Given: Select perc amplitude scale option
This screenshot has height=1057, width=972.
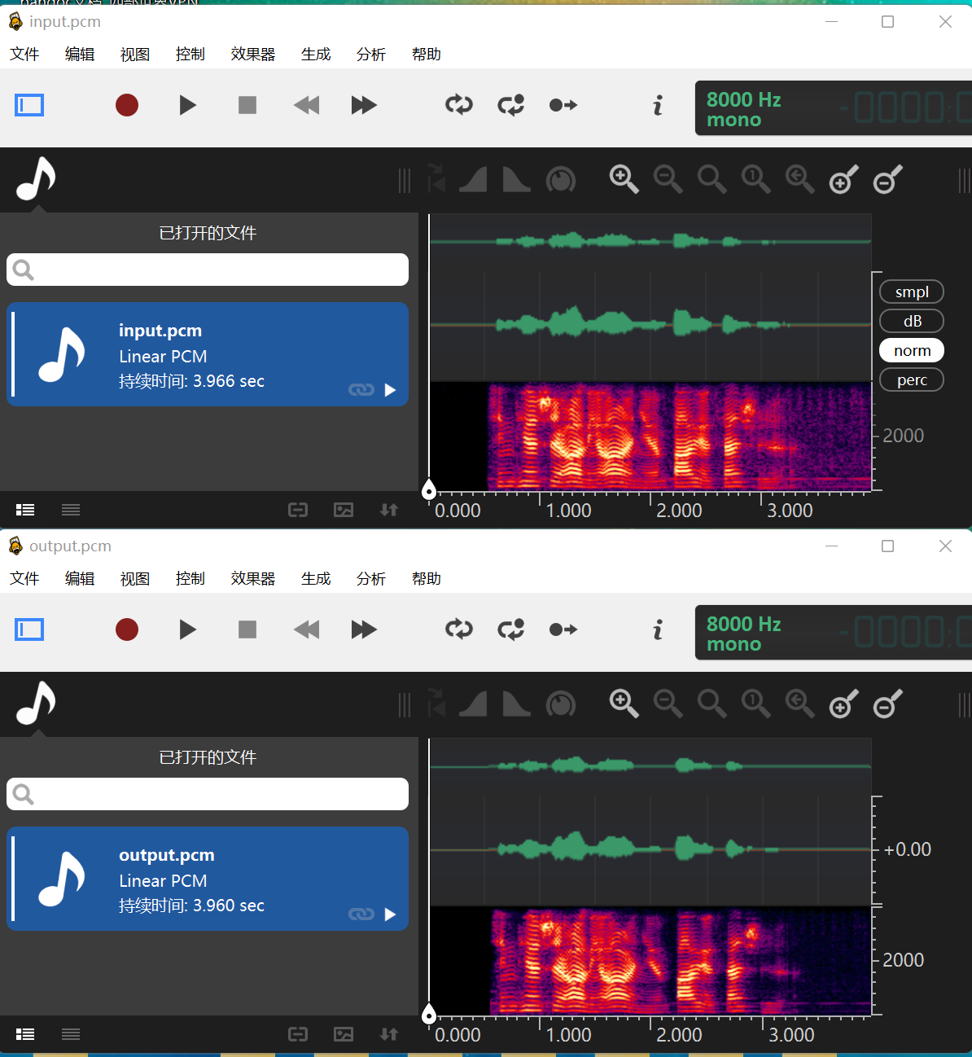Looking at the screenshot, I should [x=912, y=379].
